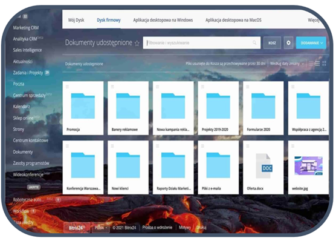Open Strony in the sidebar
The height and width of the screenshot is (241, 336).
pos(18,130)
